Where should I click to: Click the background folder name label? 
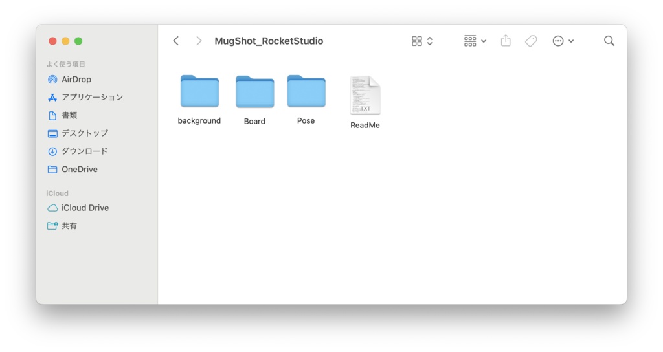(199, 121)
